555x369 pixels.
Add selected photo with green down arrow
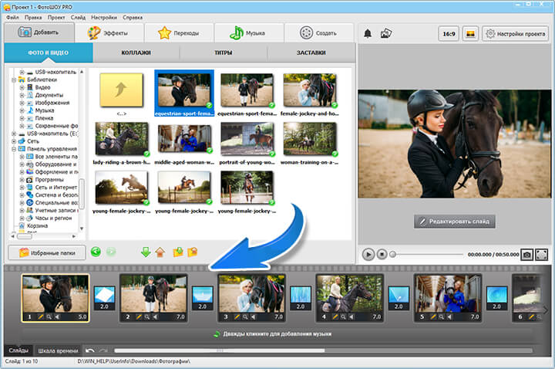pos(146,252)
